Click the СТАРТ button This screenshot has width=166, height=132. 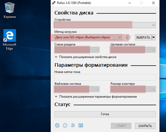[121, 126]
